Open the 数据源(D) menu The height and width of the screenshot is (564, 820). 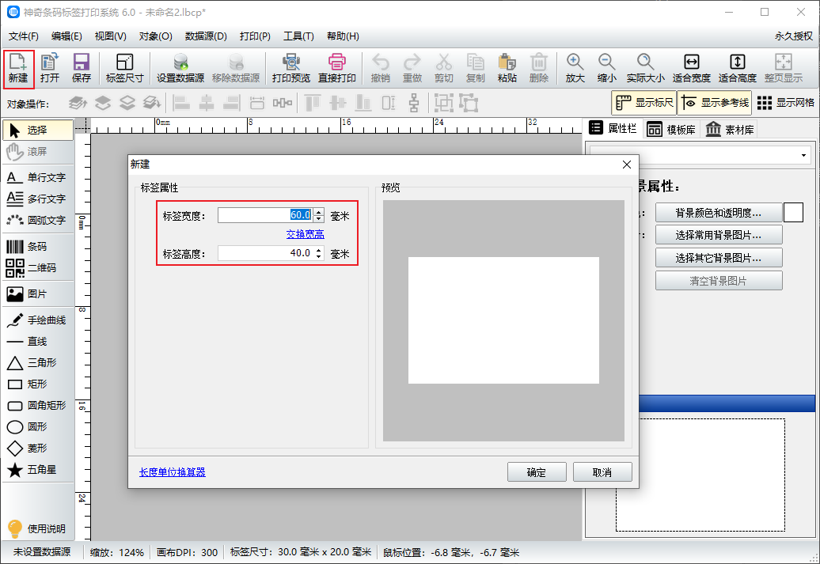coord(206,36)
